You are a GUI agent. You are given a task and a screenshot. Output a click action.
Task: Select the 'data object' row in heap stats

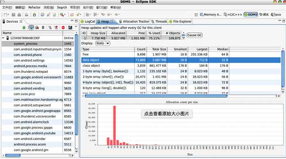[181, 60]
